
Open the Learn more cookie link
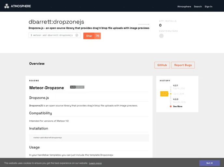[95, 163]
